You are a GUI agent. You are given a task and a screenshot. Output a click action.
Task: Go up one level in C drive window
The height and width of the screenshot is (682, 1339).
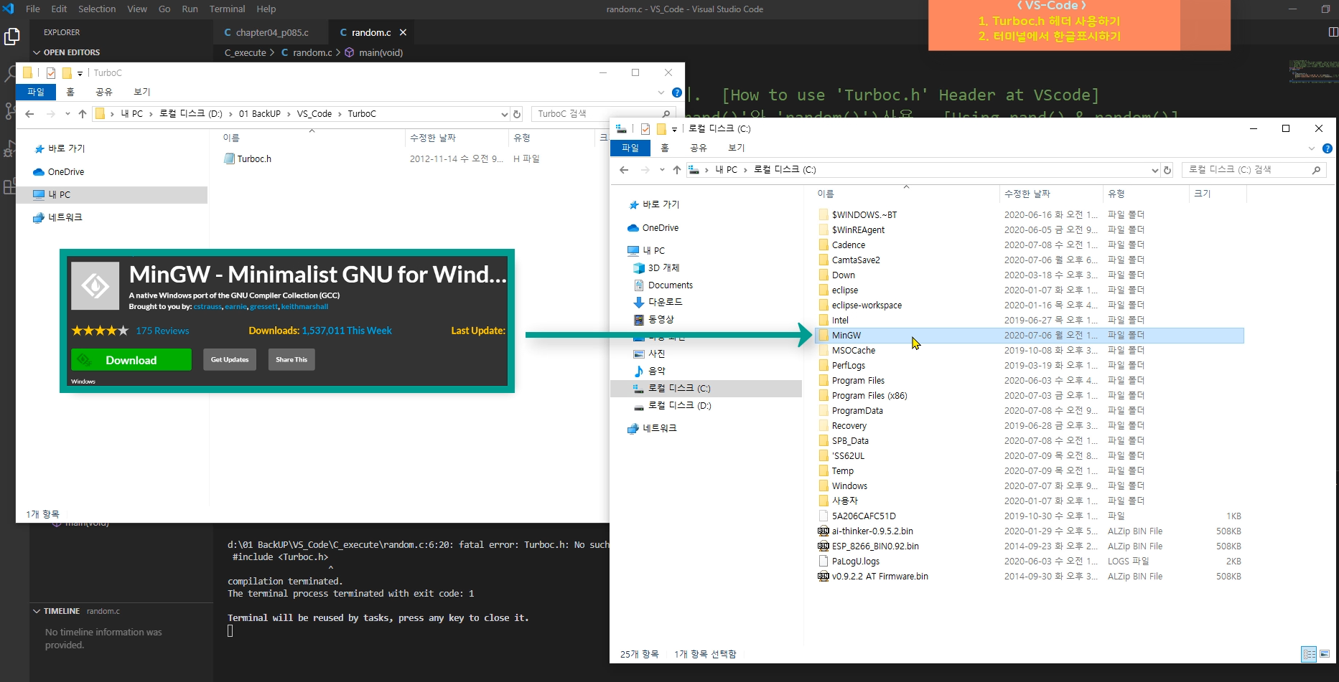pos(677,170)
